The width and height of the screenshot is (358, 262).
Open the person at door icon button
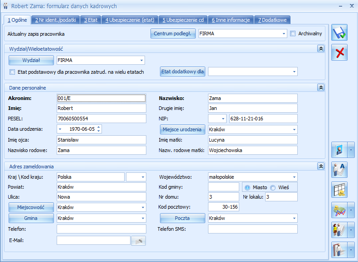point(339,250)
